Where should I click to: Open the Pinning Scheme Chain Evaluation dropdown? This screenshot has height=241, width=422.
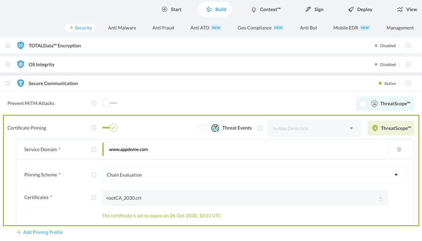(x=254, y=175)
